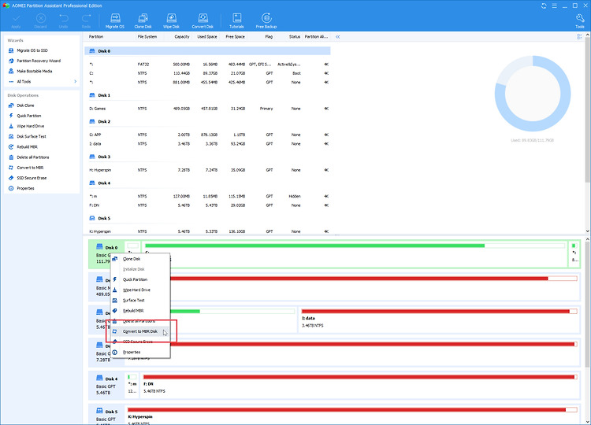Viewport: 591px width, 425px height.
Task: Launch Free Backup toolbar icon
Action: 266,21
